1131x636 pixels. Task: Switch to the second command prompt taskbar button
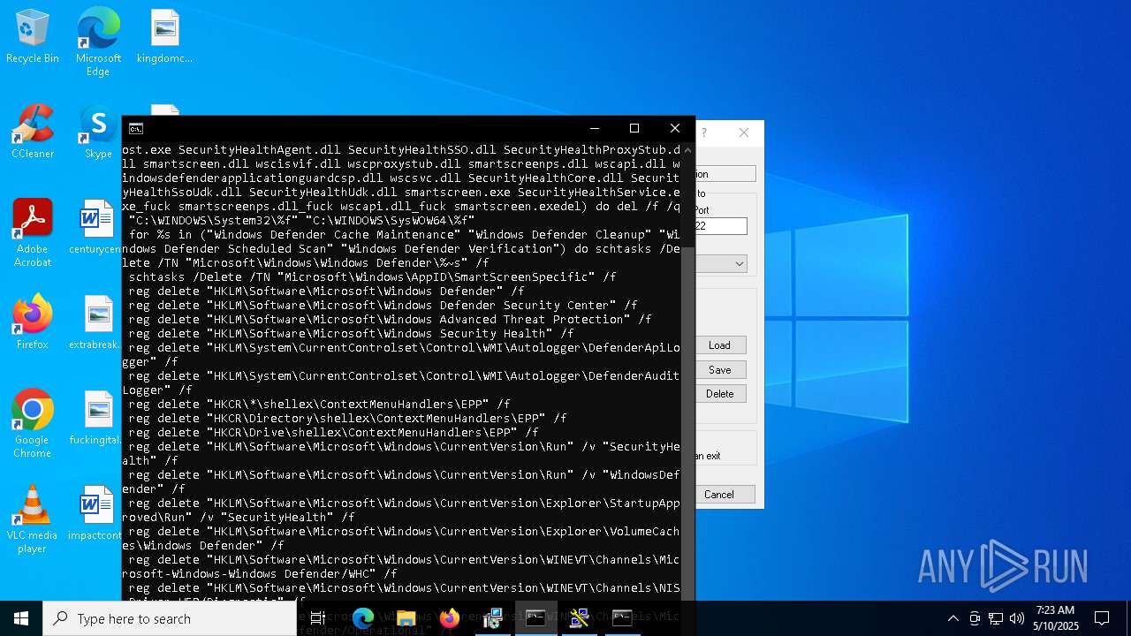click(622, 618)
